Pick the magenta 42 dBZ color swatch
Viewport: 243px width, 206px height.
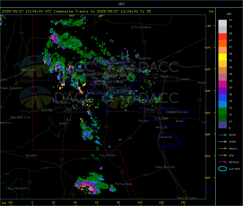[x=222, y=84]
